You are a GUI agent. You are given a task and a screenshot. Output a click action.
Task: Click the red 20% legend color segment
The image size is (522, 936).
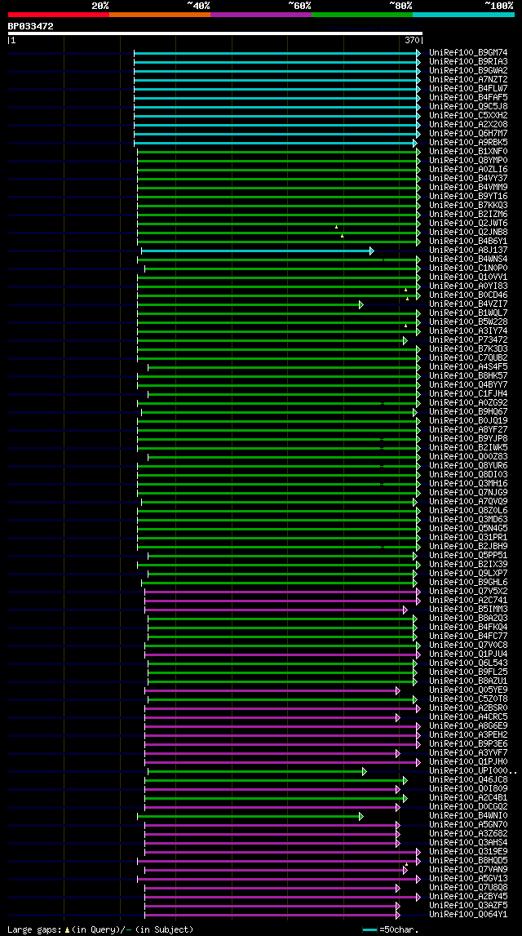pyautogui.click(x=59, y=15)
